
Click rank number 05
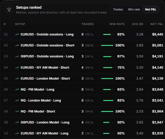point(6,79)
